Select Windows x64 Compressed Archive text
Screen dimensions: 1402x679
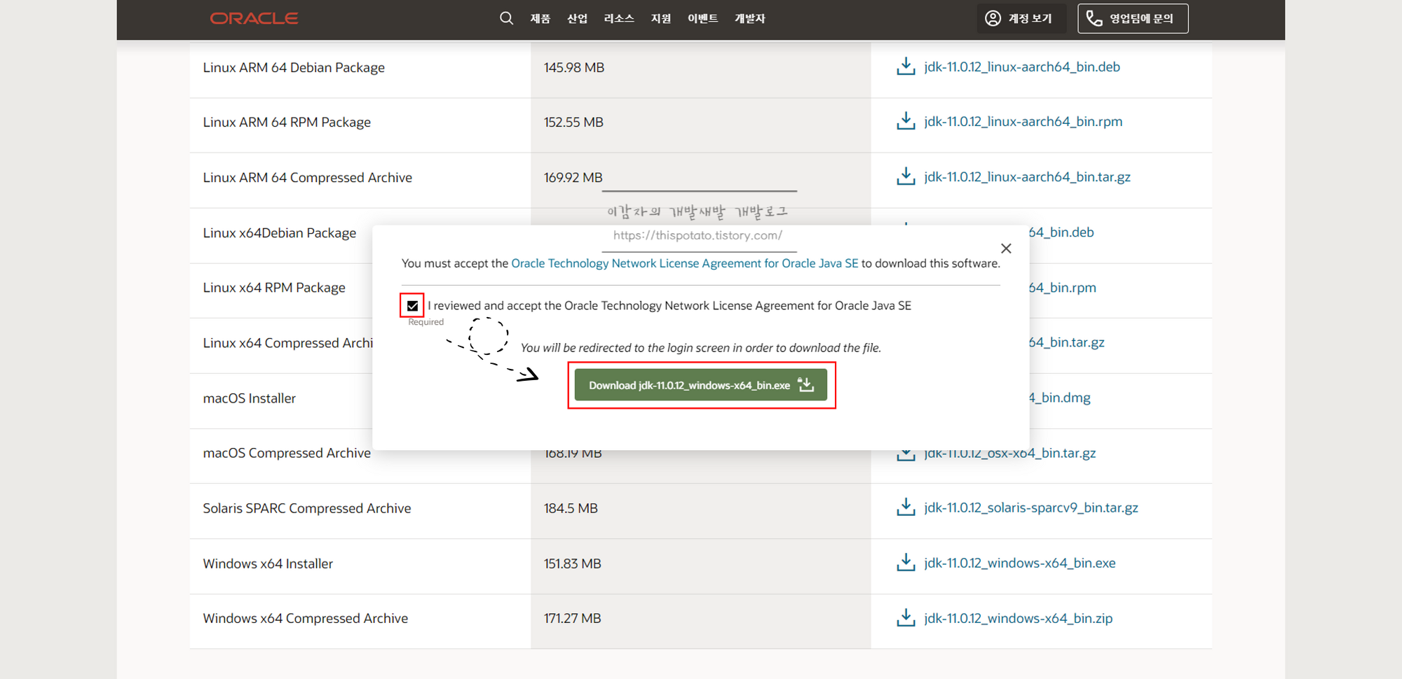[x=306, y=619]
